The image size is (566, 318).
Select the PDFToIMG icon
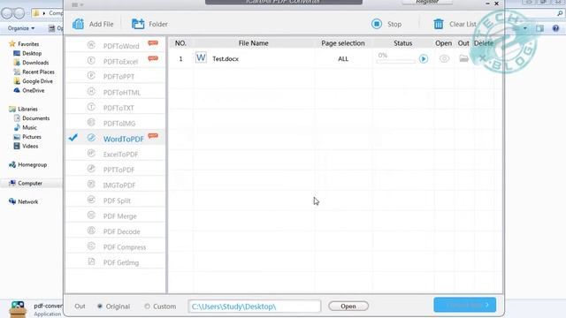click(x=91, y=123)
